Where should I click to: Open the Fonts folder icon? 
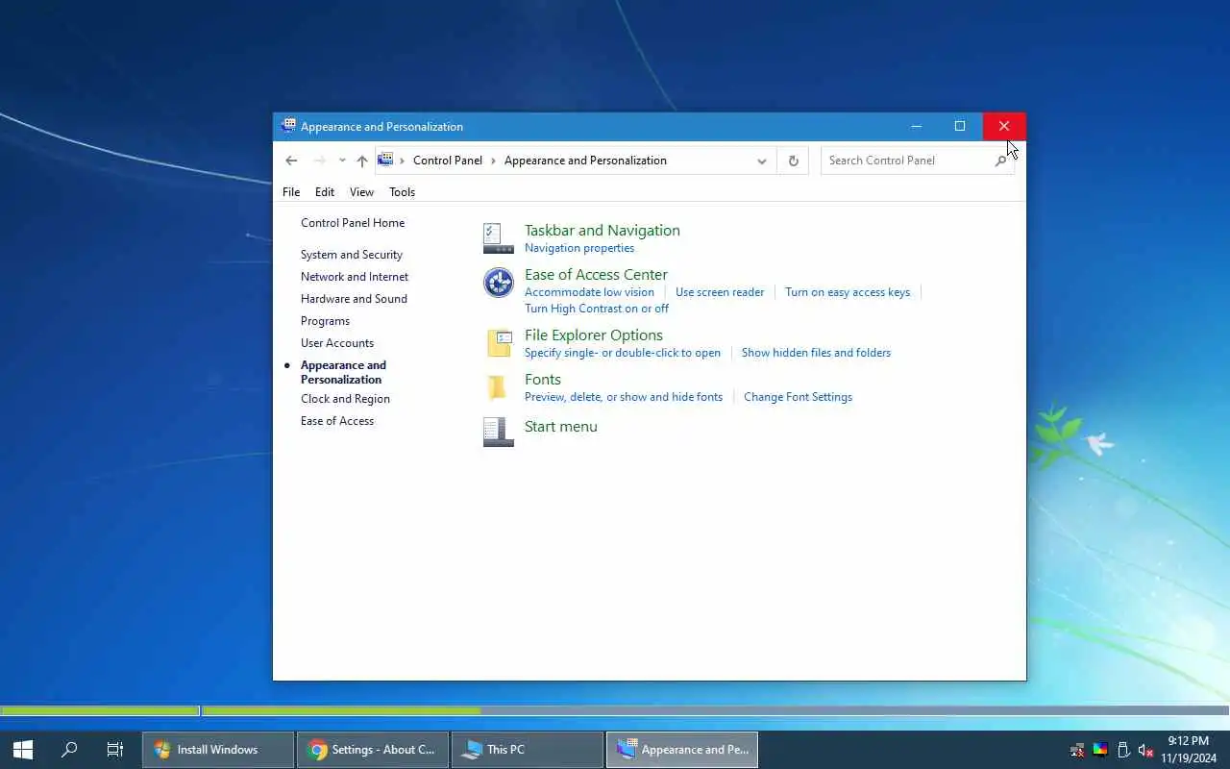498,387
